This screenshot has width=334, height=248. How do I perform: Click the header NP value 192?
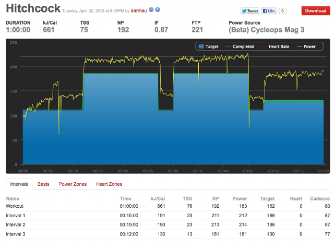point(123,30)
